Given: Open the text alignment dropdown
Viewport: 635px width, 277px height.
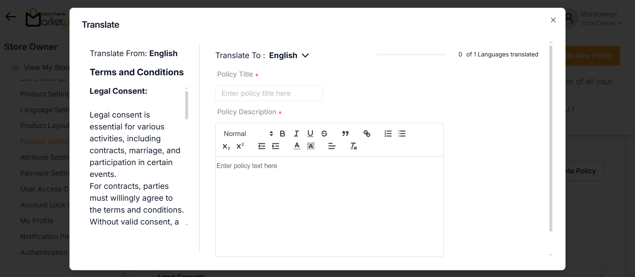Looking at the screenshot, I should (x=332, y=146).
